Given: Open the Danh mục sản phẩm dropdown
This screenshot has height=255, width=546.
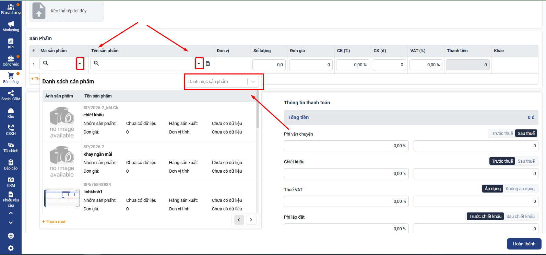Looking at the screenshot, I should click(x=221, y=82).
